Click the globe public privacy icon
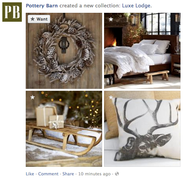Viewport: 191px width, 180px height. 117,174
